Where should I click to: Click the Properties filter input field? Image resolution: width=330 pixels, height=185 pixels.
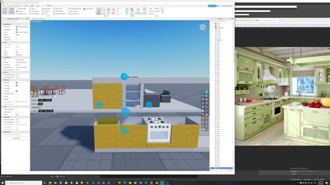pos(15,21)
